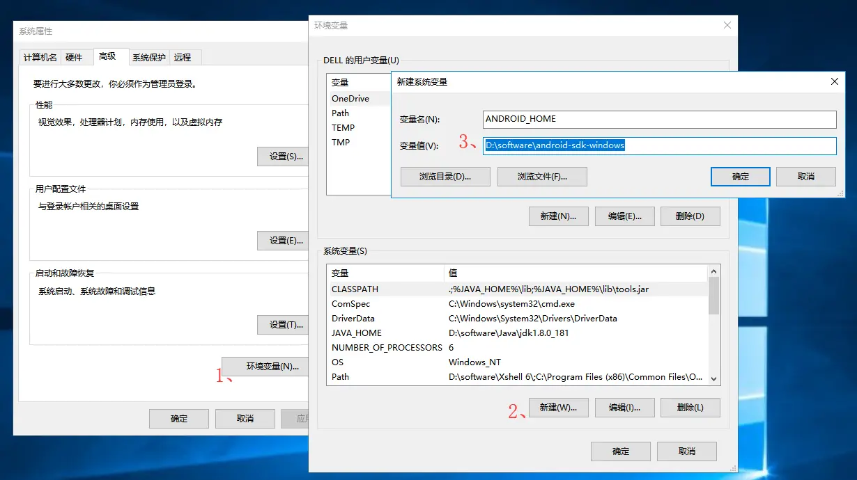857x480 pixels.
Task: Click 确定 at bottom of 环境变量 window
Action: 621,451
